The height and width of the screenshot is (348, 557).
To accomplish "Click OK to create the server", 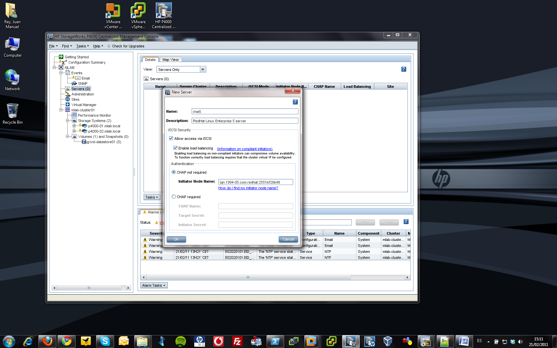I will point(176,239).
